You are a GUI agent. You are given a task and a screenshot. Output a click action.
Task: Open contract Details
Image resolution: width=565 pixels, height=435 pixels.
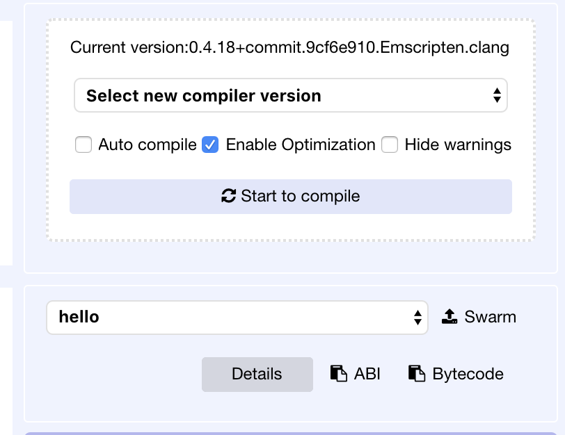pos(257,374)
